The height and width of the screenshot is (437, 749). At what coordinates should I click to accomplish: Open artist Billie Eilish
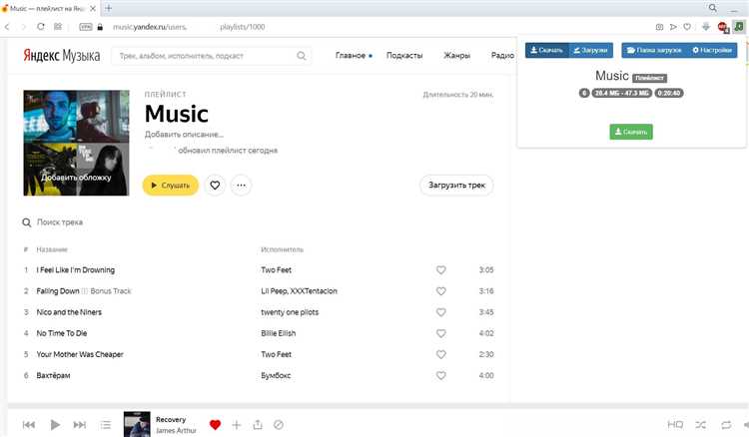pos(278,333)
